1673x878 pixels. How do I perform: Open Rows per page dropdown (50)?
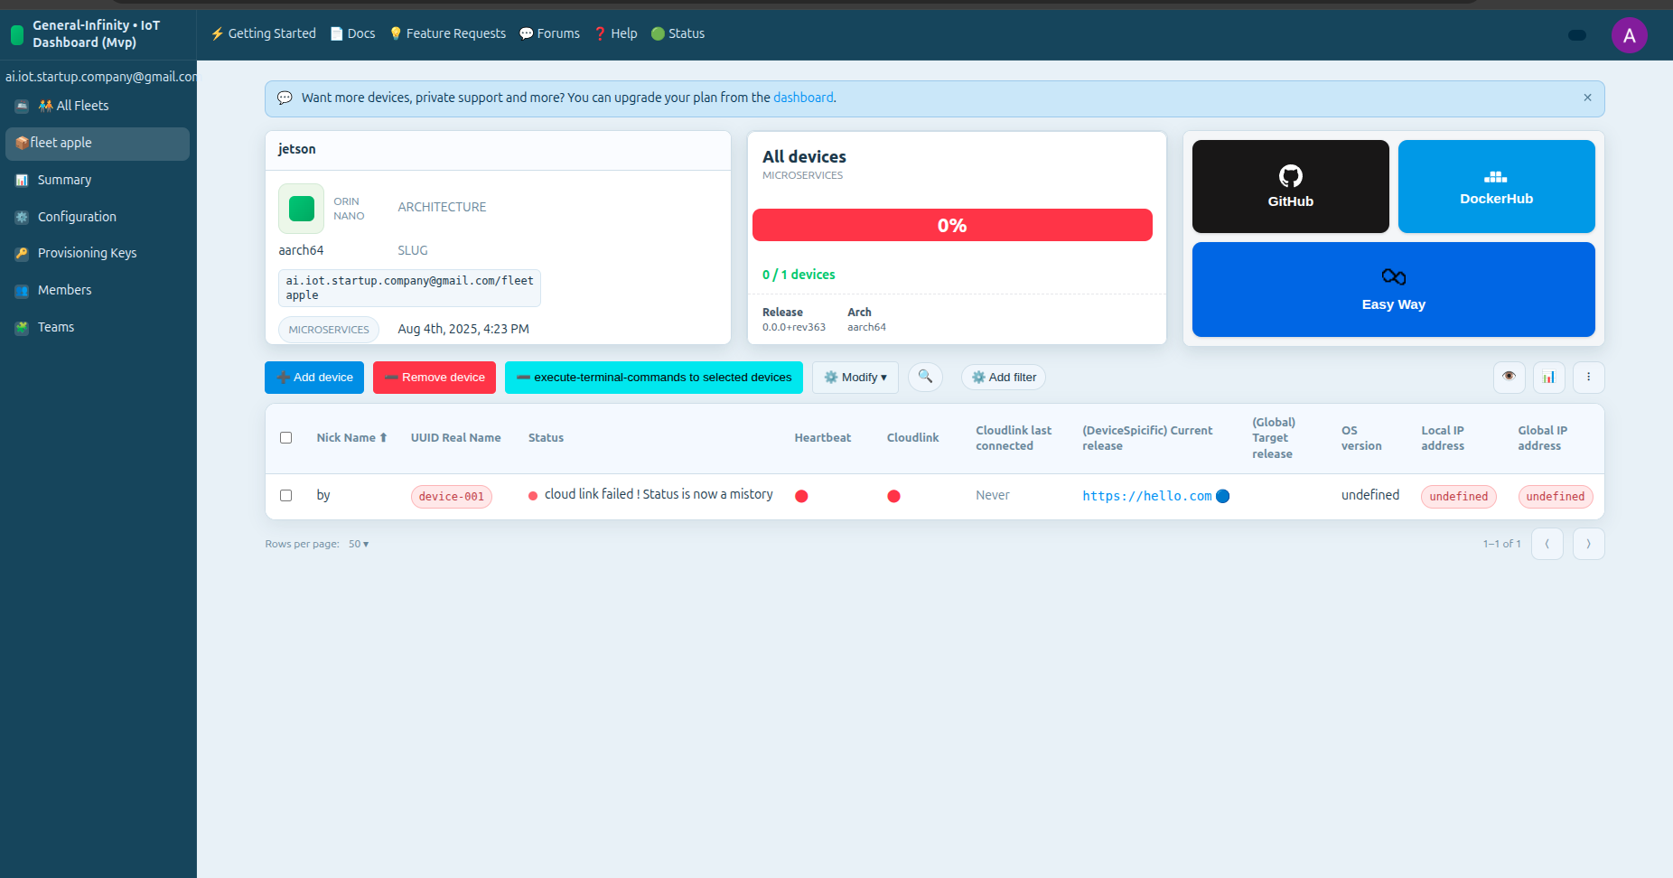(359, 544)
